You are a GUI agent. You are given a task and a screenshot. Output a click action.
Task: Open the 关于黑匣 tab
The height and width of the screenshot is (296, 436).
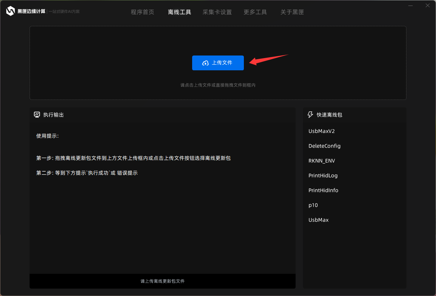pyautogui.click(x=292, y=12)
